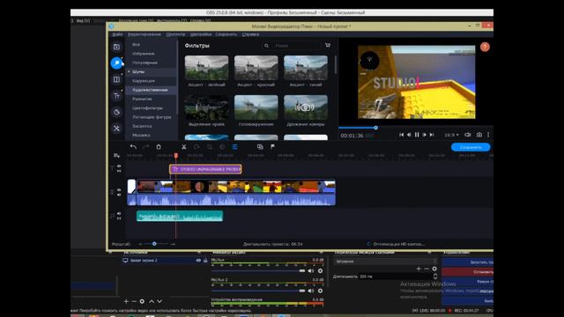Undo the last action in timeline toolbar

[133, 147]
